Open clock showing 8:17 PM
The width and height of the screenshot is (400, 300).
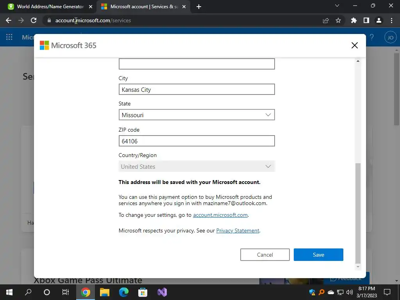coord(366,292)
